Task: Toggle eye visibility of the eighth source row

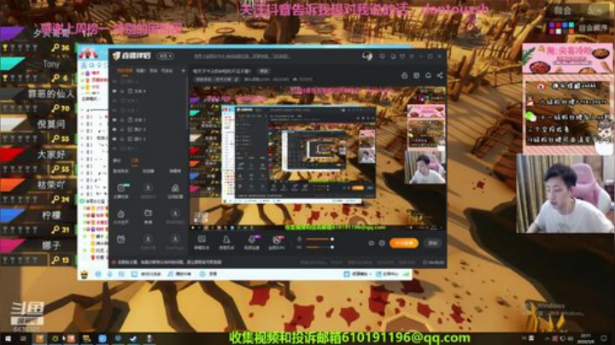Action: pos(114,149)
